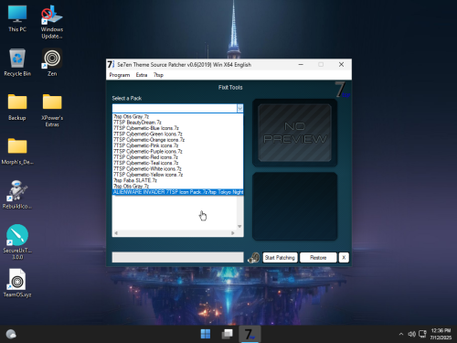Select 7TSP Cybernetic-Pink icons.7z pack

tap(178, 145)
